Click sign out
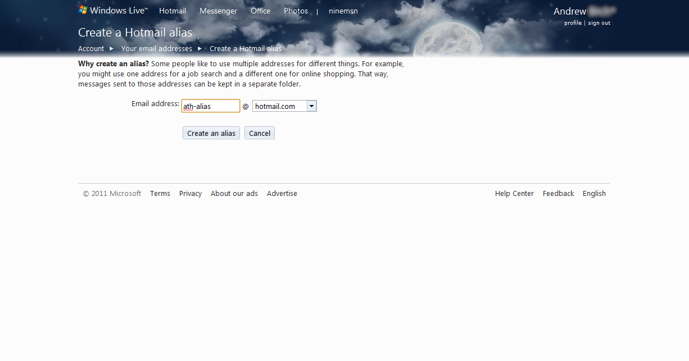This screenshot has height=361, width=689. pyautogui.click(x=599, y=23)
